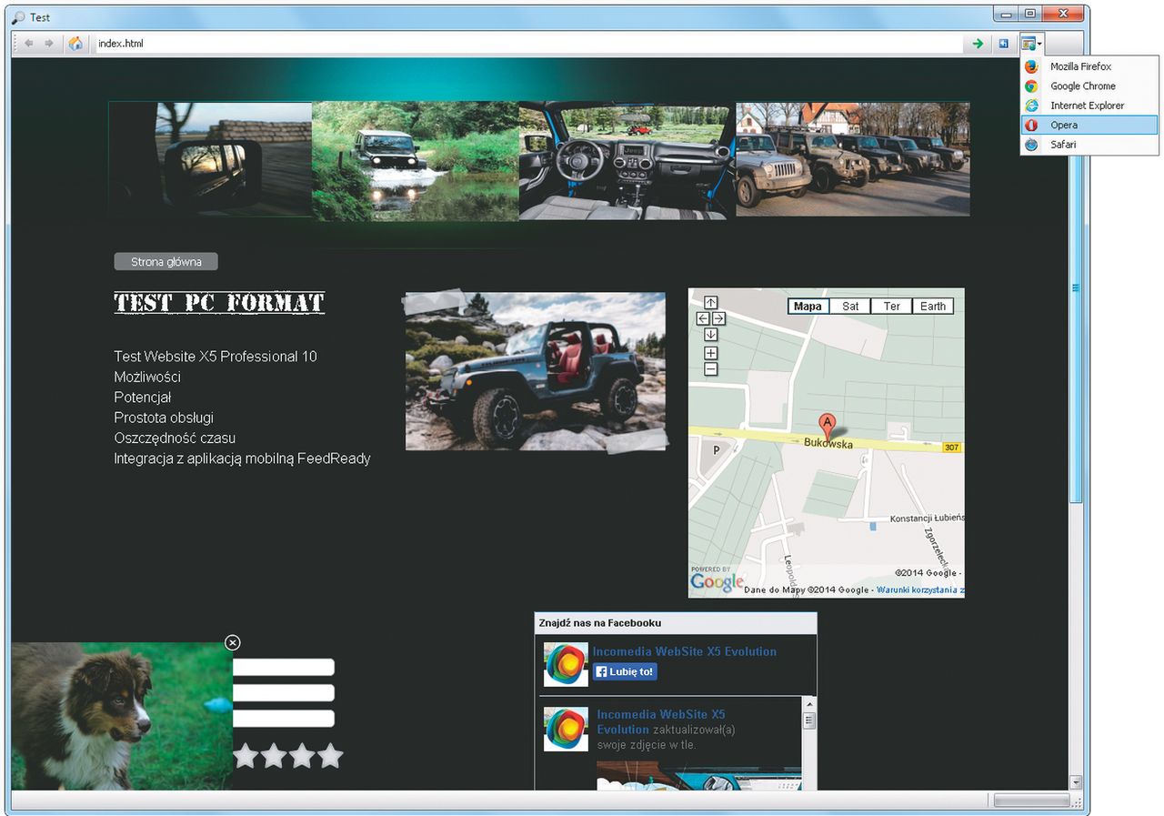Click the Potencjał text line
This screenshot has width=1164, height=816.
(x=143, y=398)
